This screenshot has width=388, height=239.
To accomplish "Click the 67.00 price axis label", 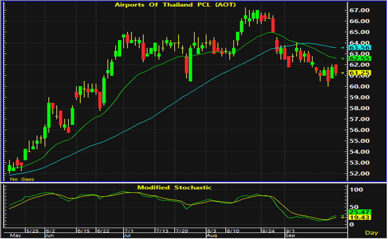I will click(359, 10).
